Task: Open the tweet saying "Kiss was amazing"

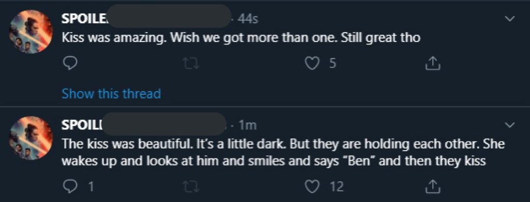Action: [x=241, y=38]
